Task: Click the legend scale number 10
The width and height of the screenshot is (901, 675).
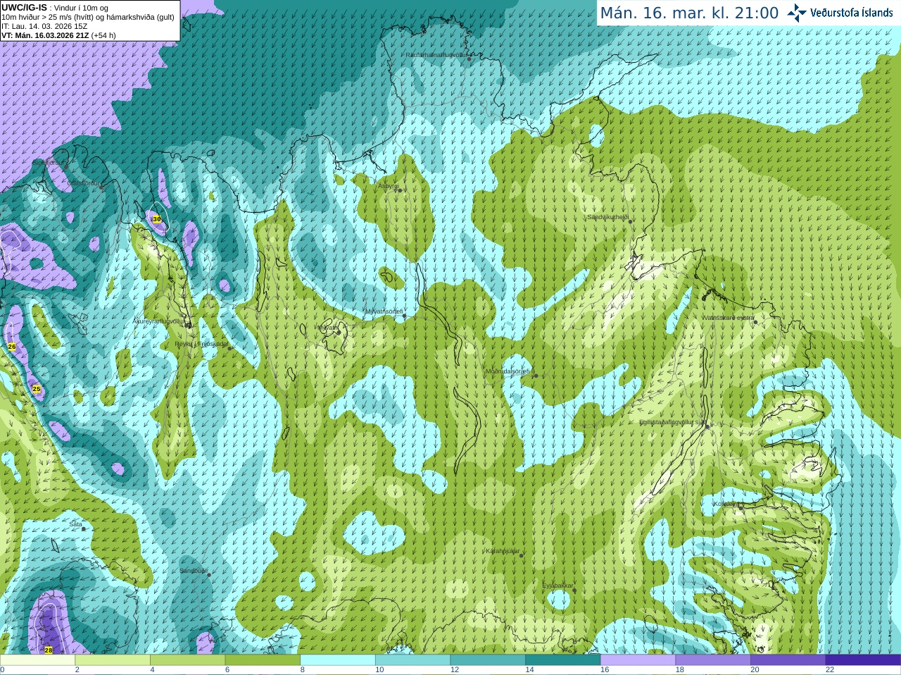Action: [379, 670]
